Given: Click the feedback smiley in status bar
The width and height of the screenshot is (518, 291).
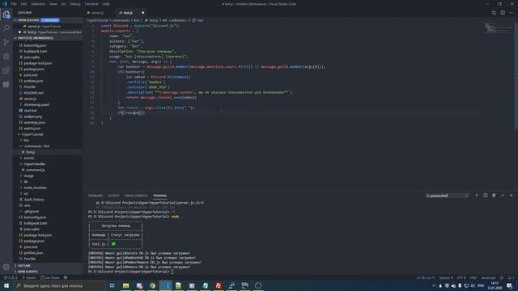Looking at the screenshot, I should point(502,278).
